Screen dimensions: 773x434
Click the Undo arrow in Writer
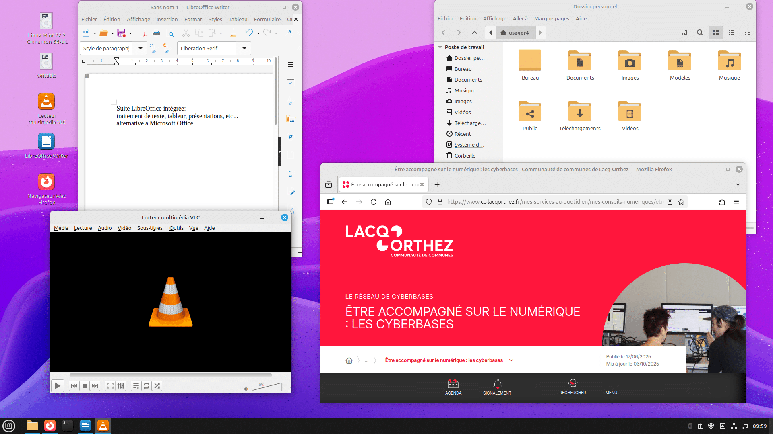249,33
